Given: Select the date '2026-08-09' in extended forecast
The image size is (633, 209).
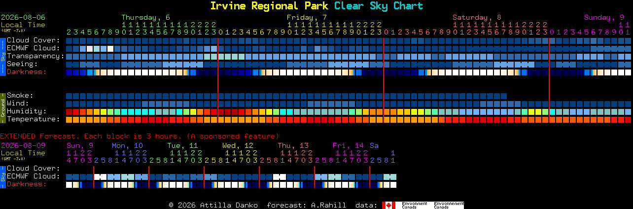Looking at the screenshot, I should click(23, 145).
